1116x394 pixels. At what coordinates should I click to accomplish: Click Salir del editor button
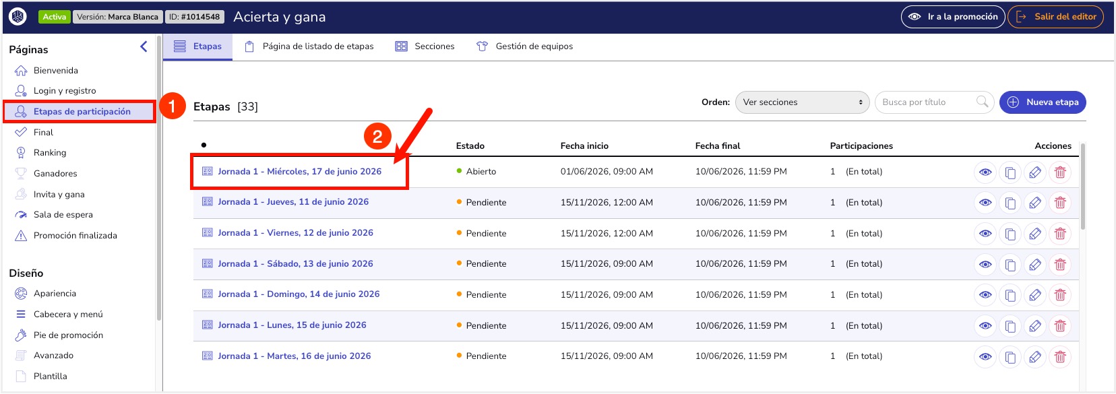point(1055,17)
